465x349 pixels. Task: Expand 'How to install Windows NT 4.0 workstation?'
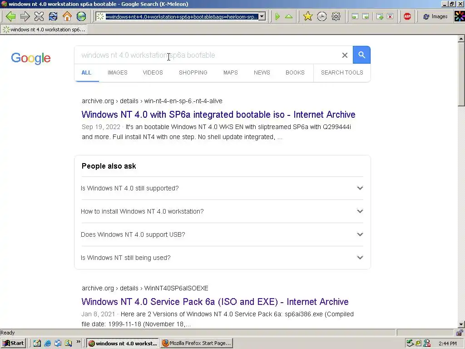pyautogui.click(x=222, y=211)
